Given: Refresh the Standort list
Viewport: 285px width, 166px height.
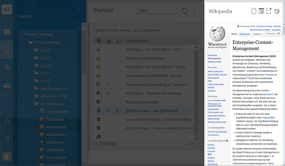Looking at the screenshot, I should click(x=184, y=11).
